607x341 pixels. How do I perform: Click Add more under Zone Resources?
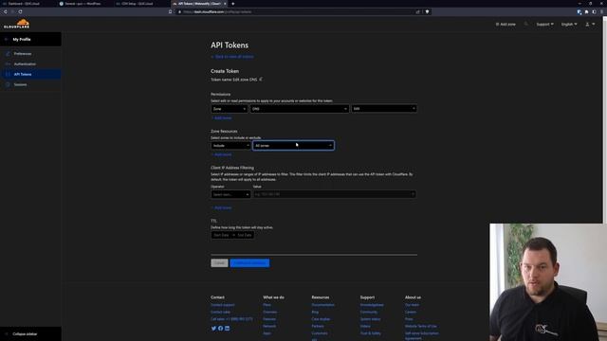coord(221,154)
